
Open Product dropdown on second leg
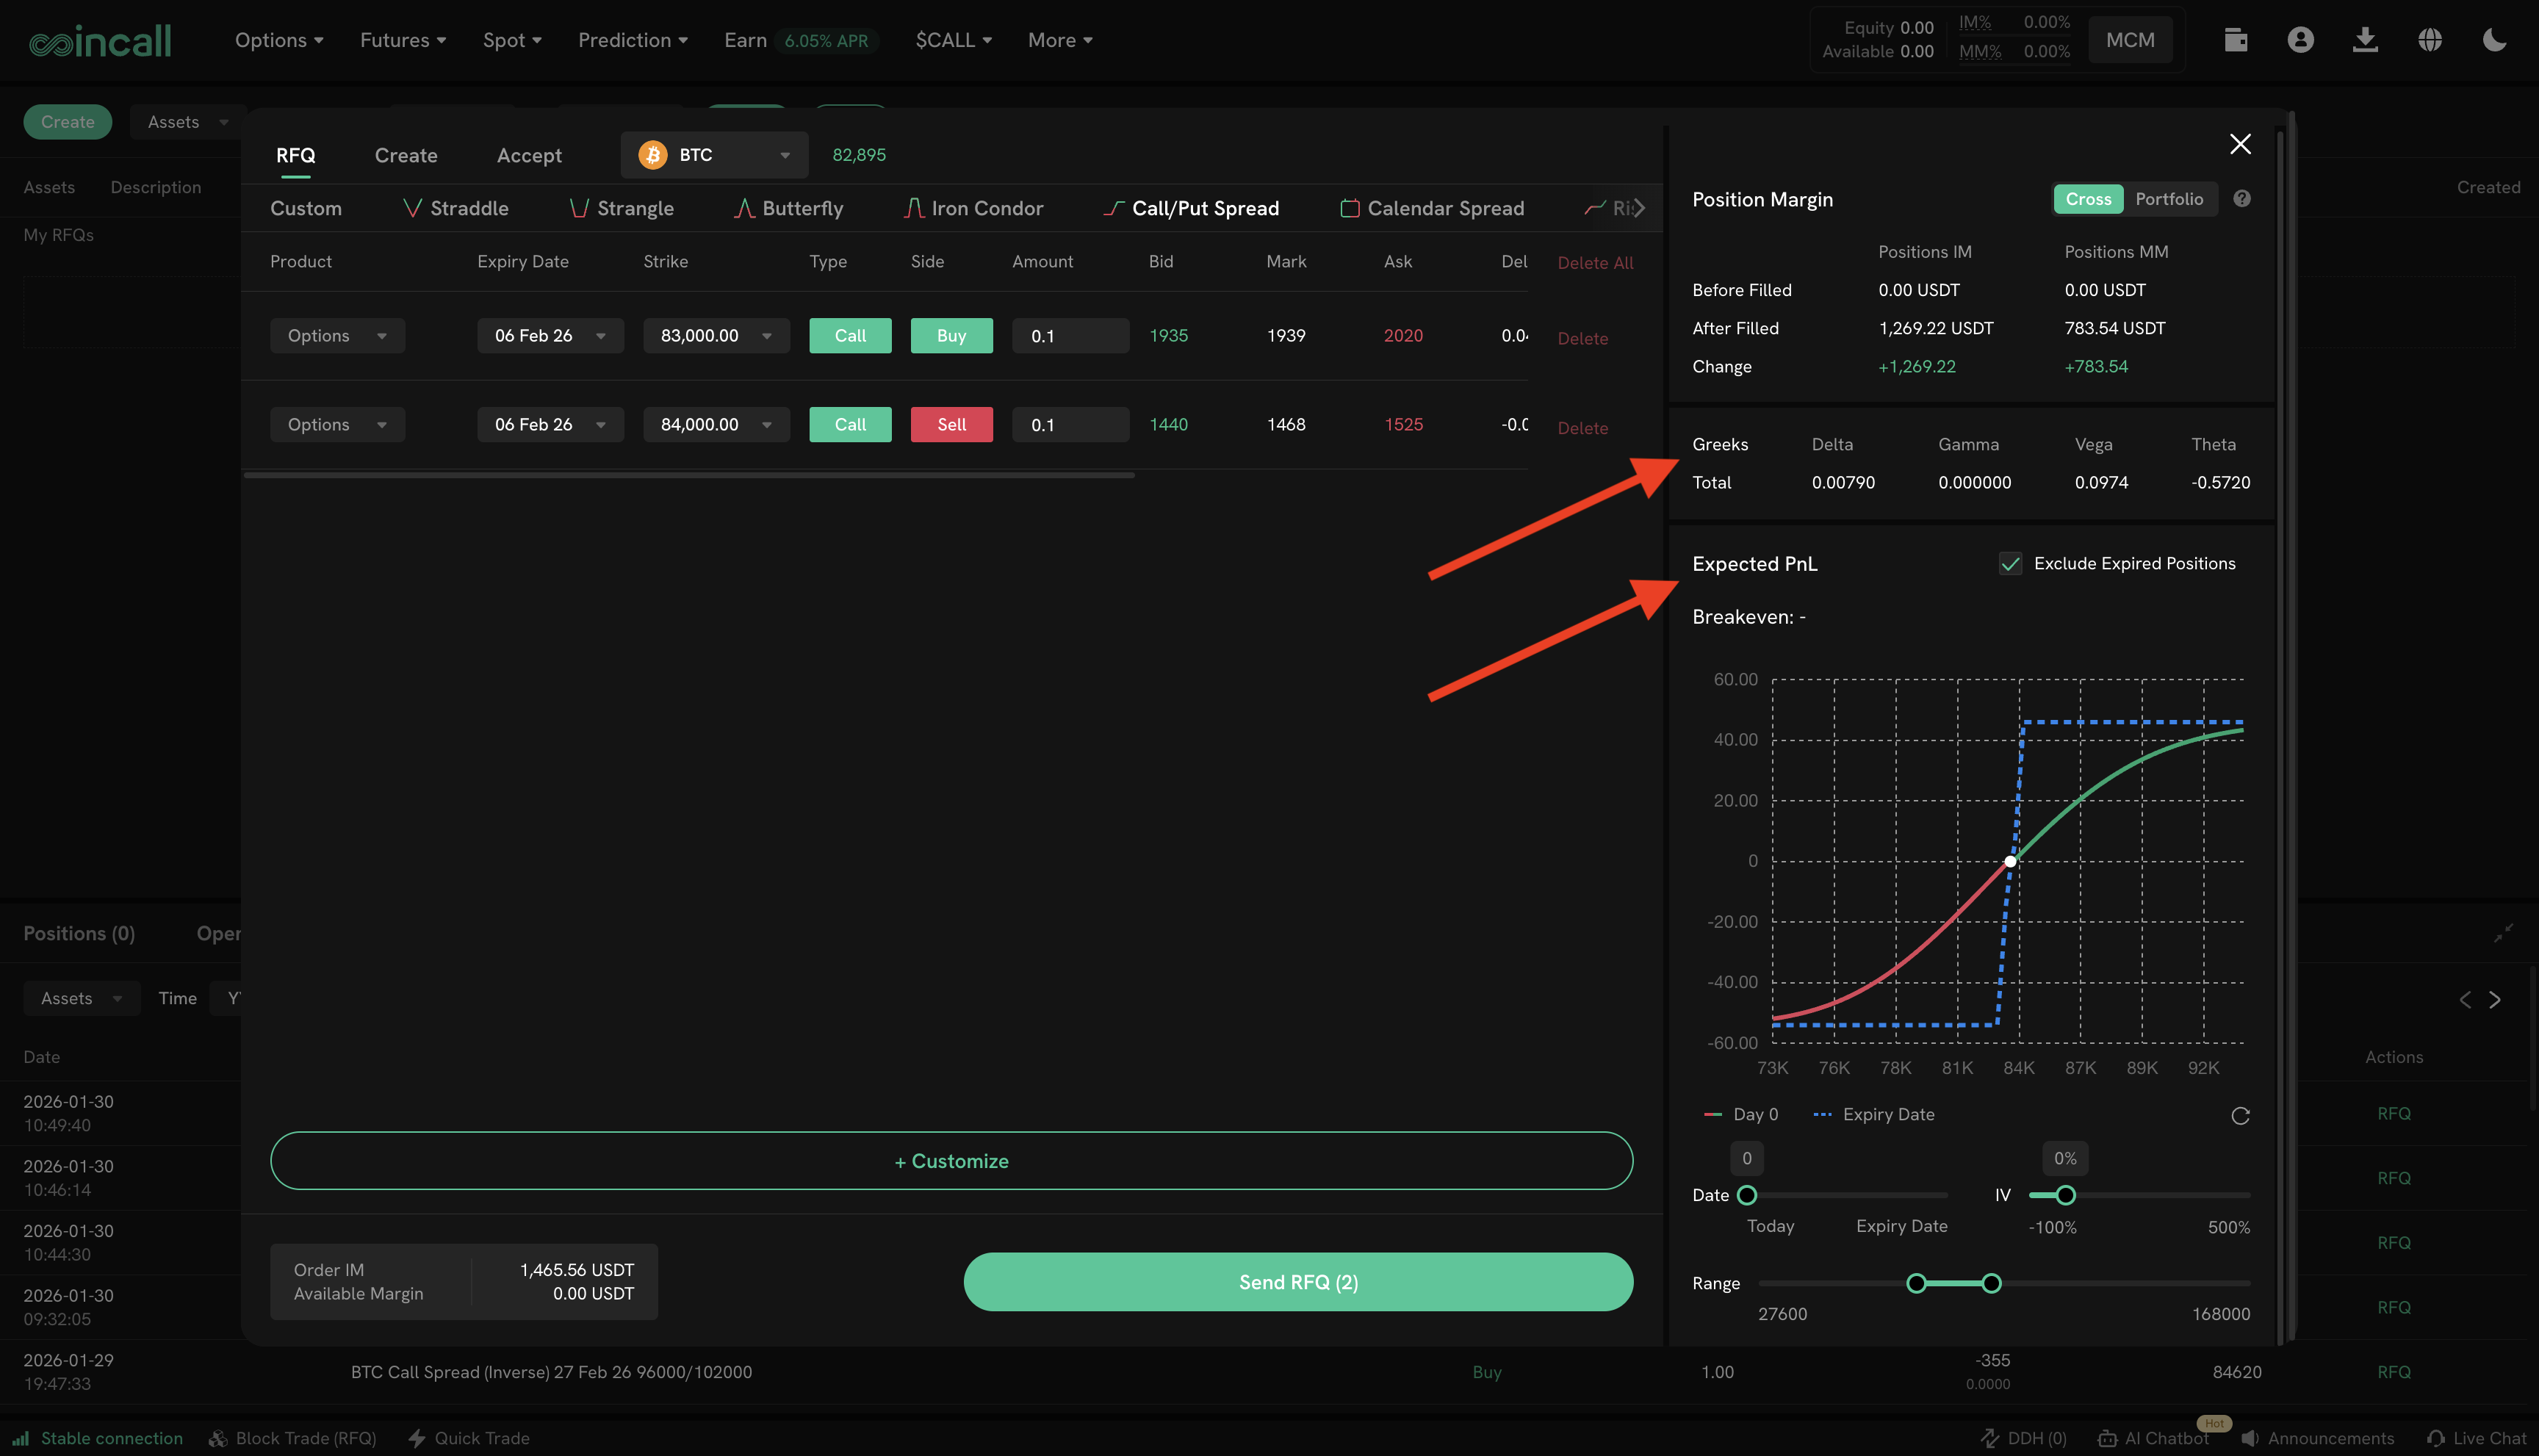337,425
